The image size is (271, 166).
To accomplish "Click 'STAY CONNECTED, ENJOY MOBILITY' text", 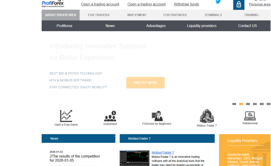I will pos(78,87).
